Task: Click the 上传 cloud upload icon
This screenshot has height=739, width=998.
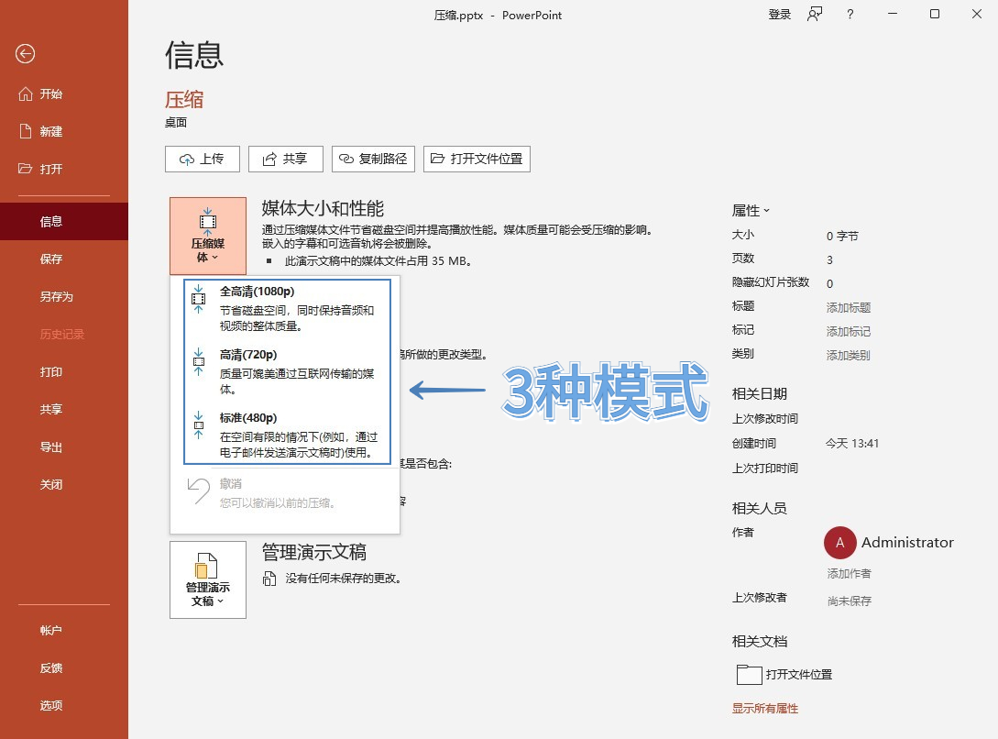Action: point(186,159)
